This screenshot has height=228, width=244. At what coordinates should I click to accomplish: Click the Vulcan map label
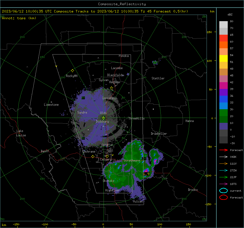pyautogui.click(x=138, y=201)
